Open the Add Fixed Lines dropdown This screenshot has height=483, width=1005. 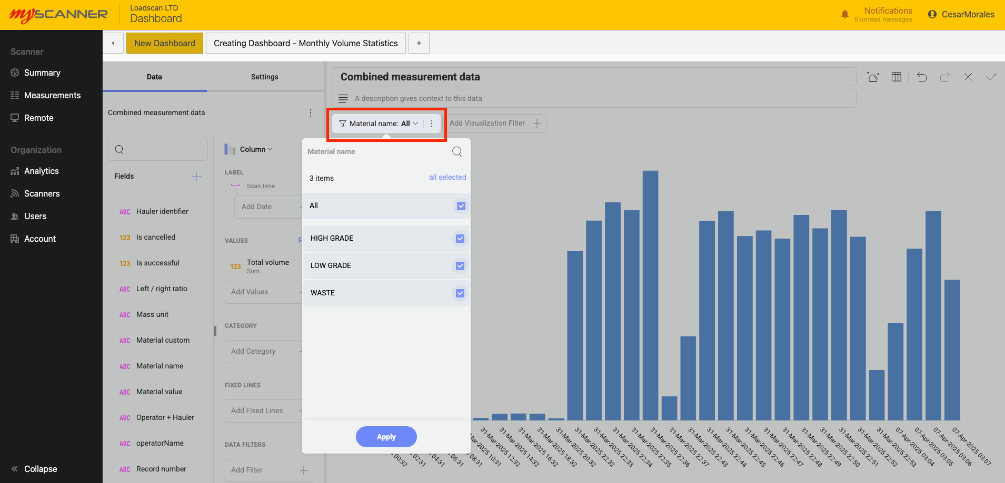pos(263,410)
